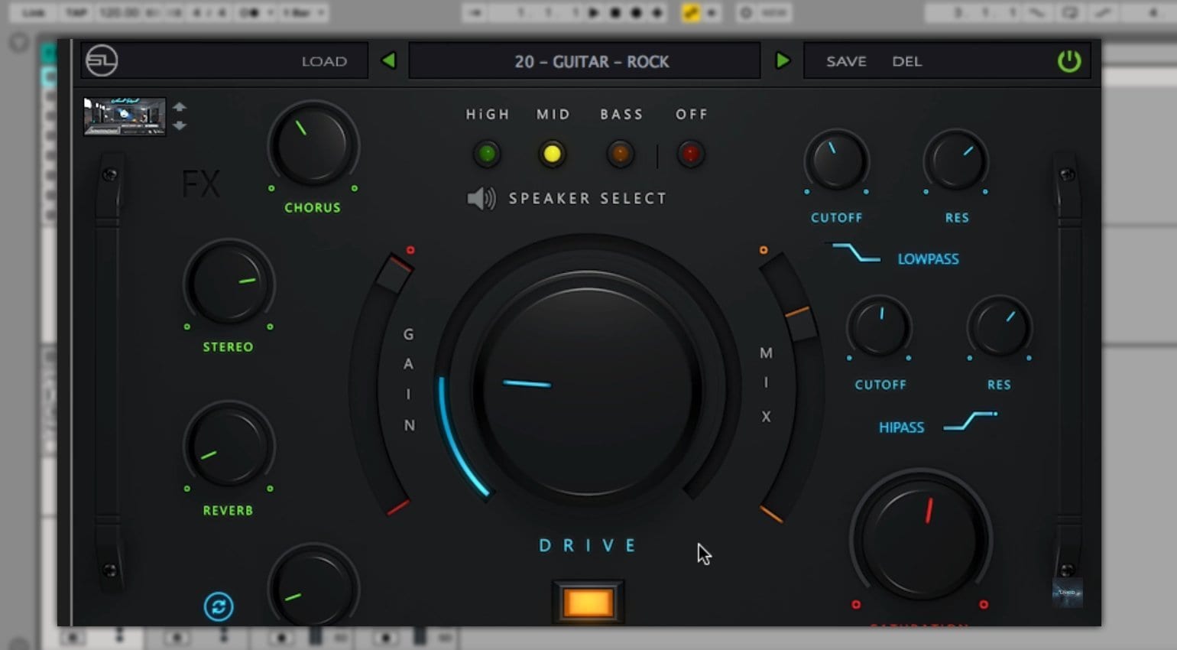Click the down arrow below the cabinet thumbnail
The width and height of the screenshot is (1177, 650).
pyautogui.click(x=180, y=126)
